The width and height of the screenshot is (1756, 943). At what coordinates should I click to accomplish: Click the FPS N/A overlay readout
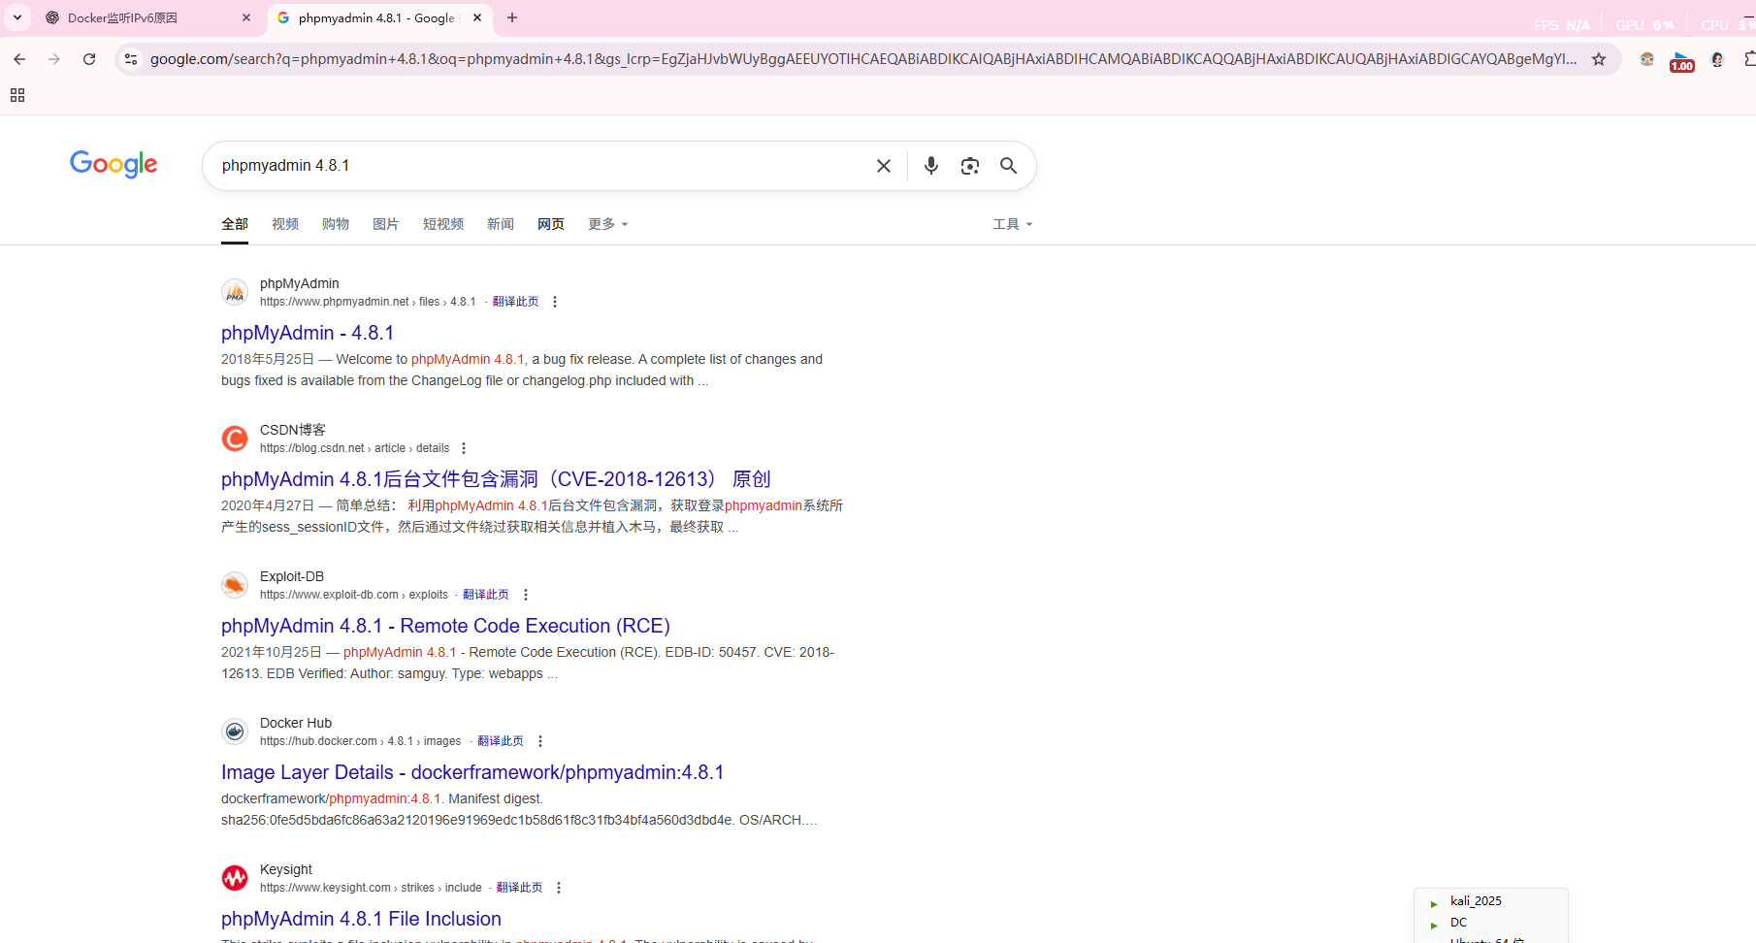1562,25
